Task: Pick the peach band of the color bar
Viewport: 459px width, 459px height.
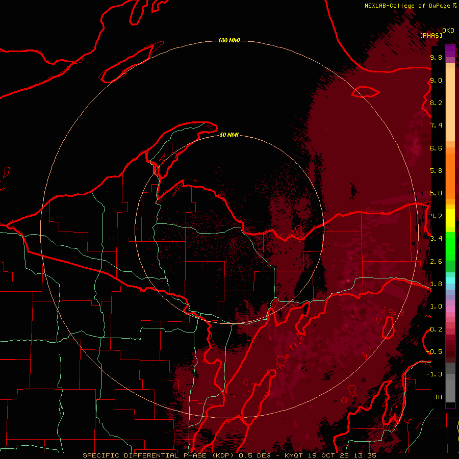Action: coord(450,106)
